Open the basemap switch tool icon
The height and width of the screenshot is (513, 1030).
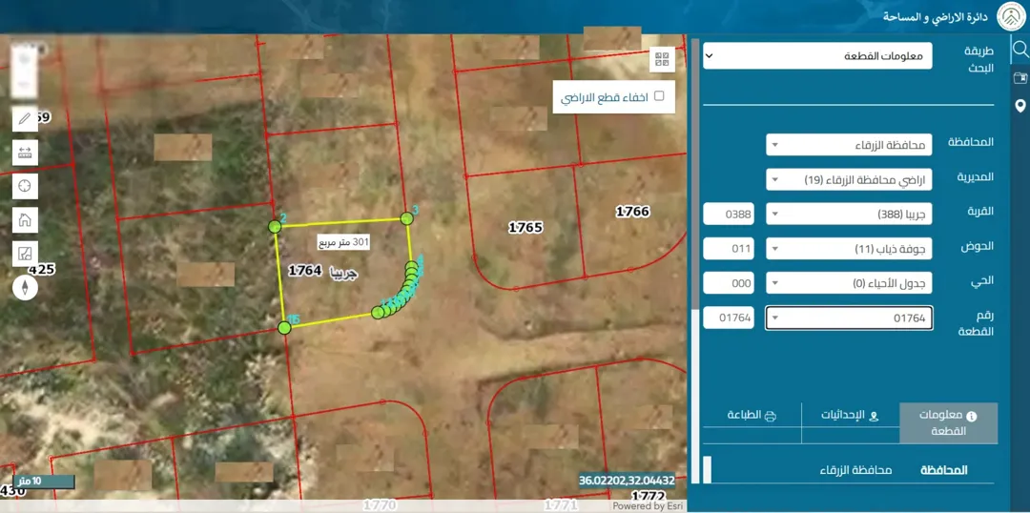point(25,253)
